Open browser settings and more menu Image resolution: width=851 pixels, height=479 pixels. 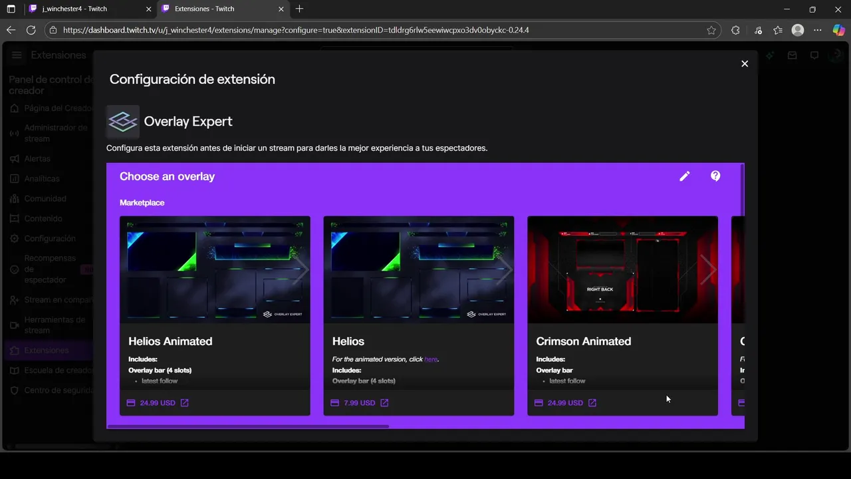coord(818,30)
